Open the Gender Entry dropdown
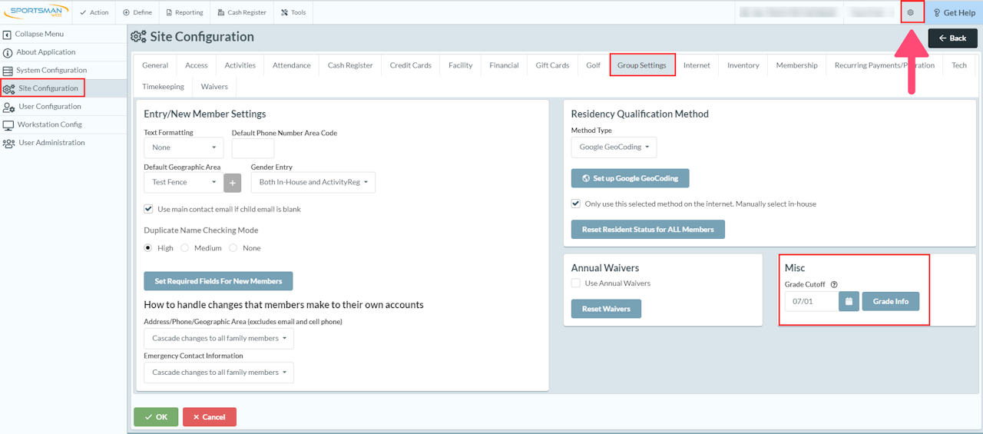The width and height of the screenshot is (983, 434). click(313, 183)
